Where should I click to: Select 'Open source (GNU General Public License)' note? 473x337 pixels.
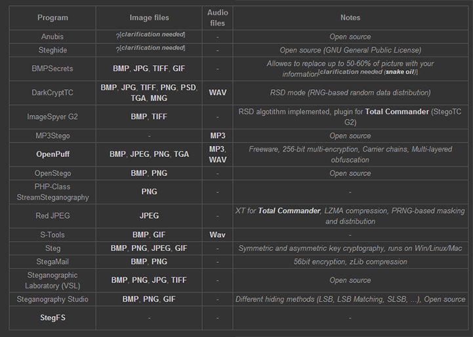350,50
